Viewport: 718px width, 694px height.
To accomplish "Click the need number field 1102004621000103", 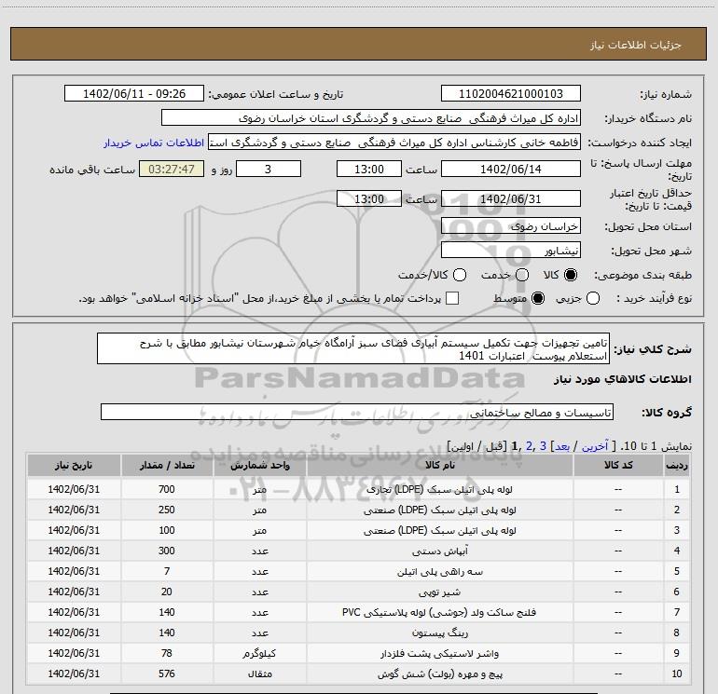I will [509, 94].
